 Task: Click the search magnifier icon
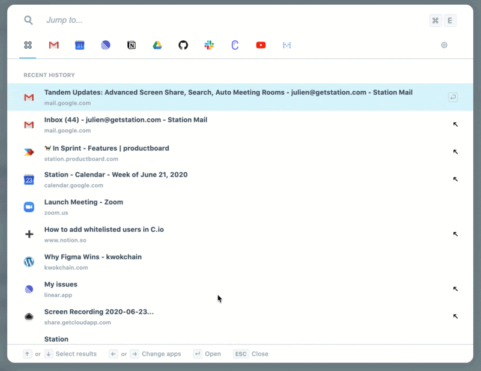coord(28,20)
